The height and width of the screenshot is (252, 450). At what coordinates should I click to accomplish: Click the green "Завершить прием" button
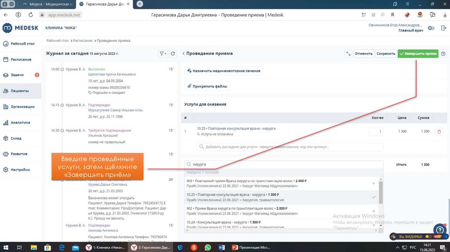[417, 54]
